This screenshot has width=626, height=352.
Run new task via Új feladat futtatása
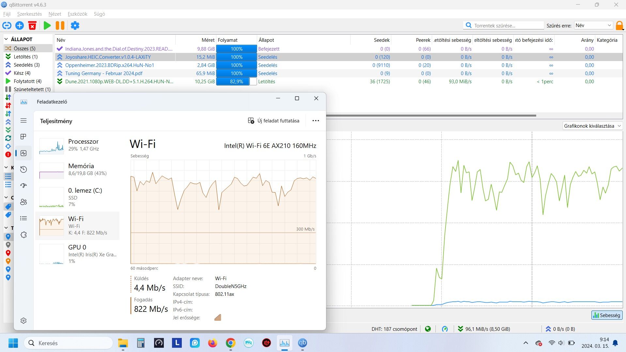[x=274, y=120]
